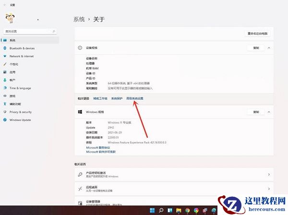The image size is (288, 215).
Task: Select 系统 in the sidebar
Action: (x=30, y=40)
